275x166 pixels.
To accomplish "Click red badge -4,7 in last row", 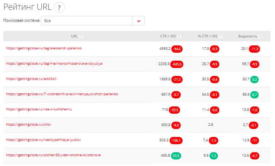I will tap(254, 156).
